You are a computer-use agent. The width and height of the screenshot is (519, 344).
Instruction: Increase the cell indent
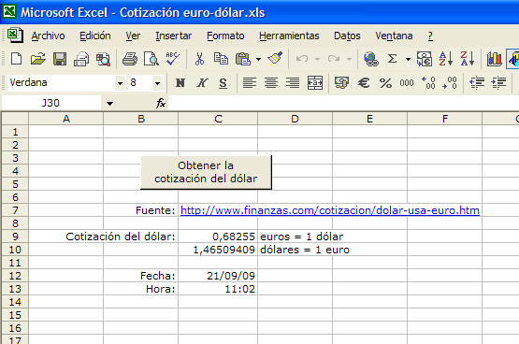[498, 82]
